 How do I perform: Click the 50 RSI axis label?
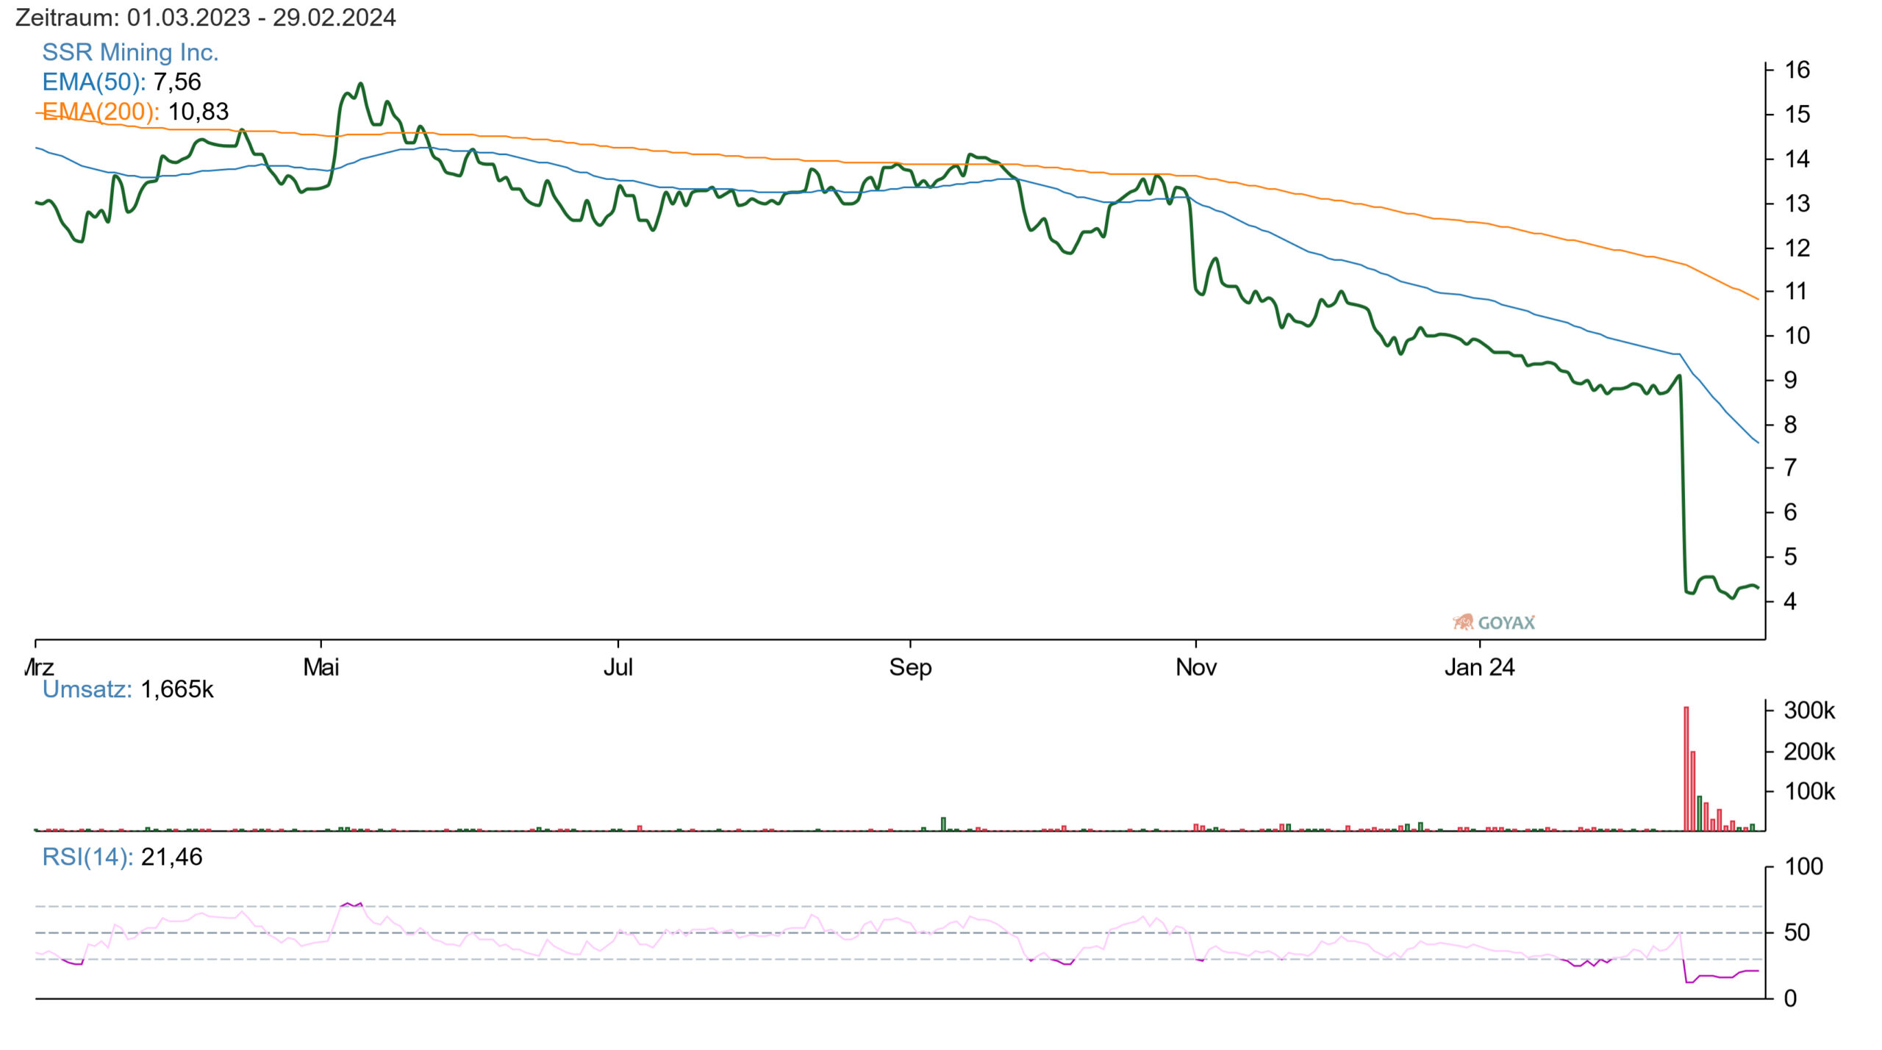(x=1797, y=933)
